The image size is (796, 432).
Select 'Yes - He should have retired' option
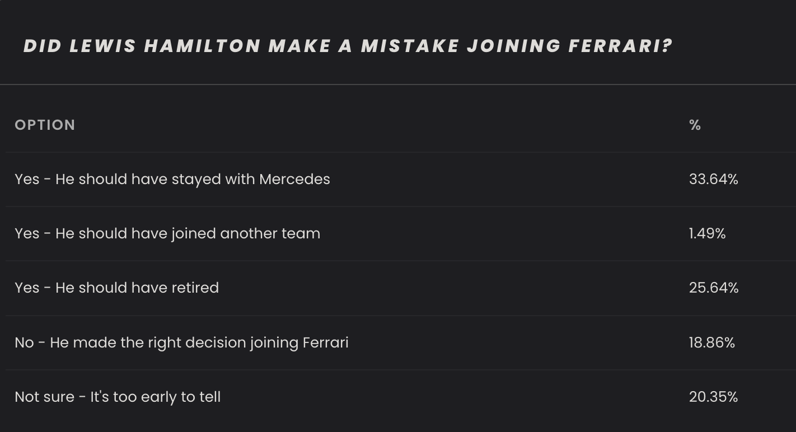[116, 288]
